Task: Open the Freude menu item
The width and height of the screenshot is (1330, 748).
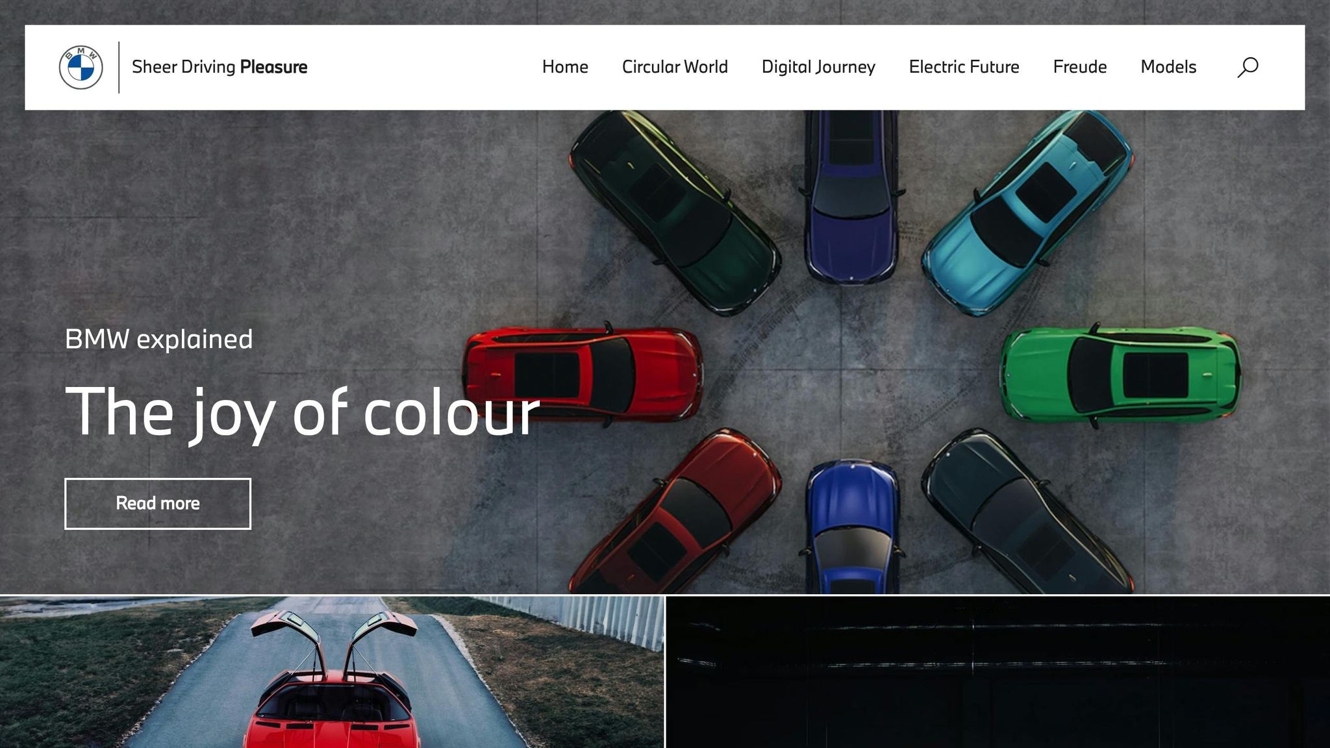Action: [x=1079, y=67]
